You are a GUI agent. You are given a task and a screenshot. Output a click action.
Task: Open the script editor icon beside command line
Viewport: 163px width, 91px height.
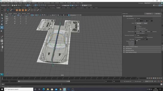pyautogui.click(x=161, y=84)
